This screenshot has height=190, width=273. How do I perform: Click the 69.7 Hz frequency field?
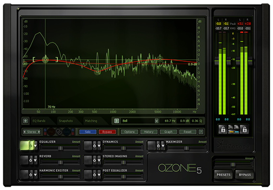(168, 121)
